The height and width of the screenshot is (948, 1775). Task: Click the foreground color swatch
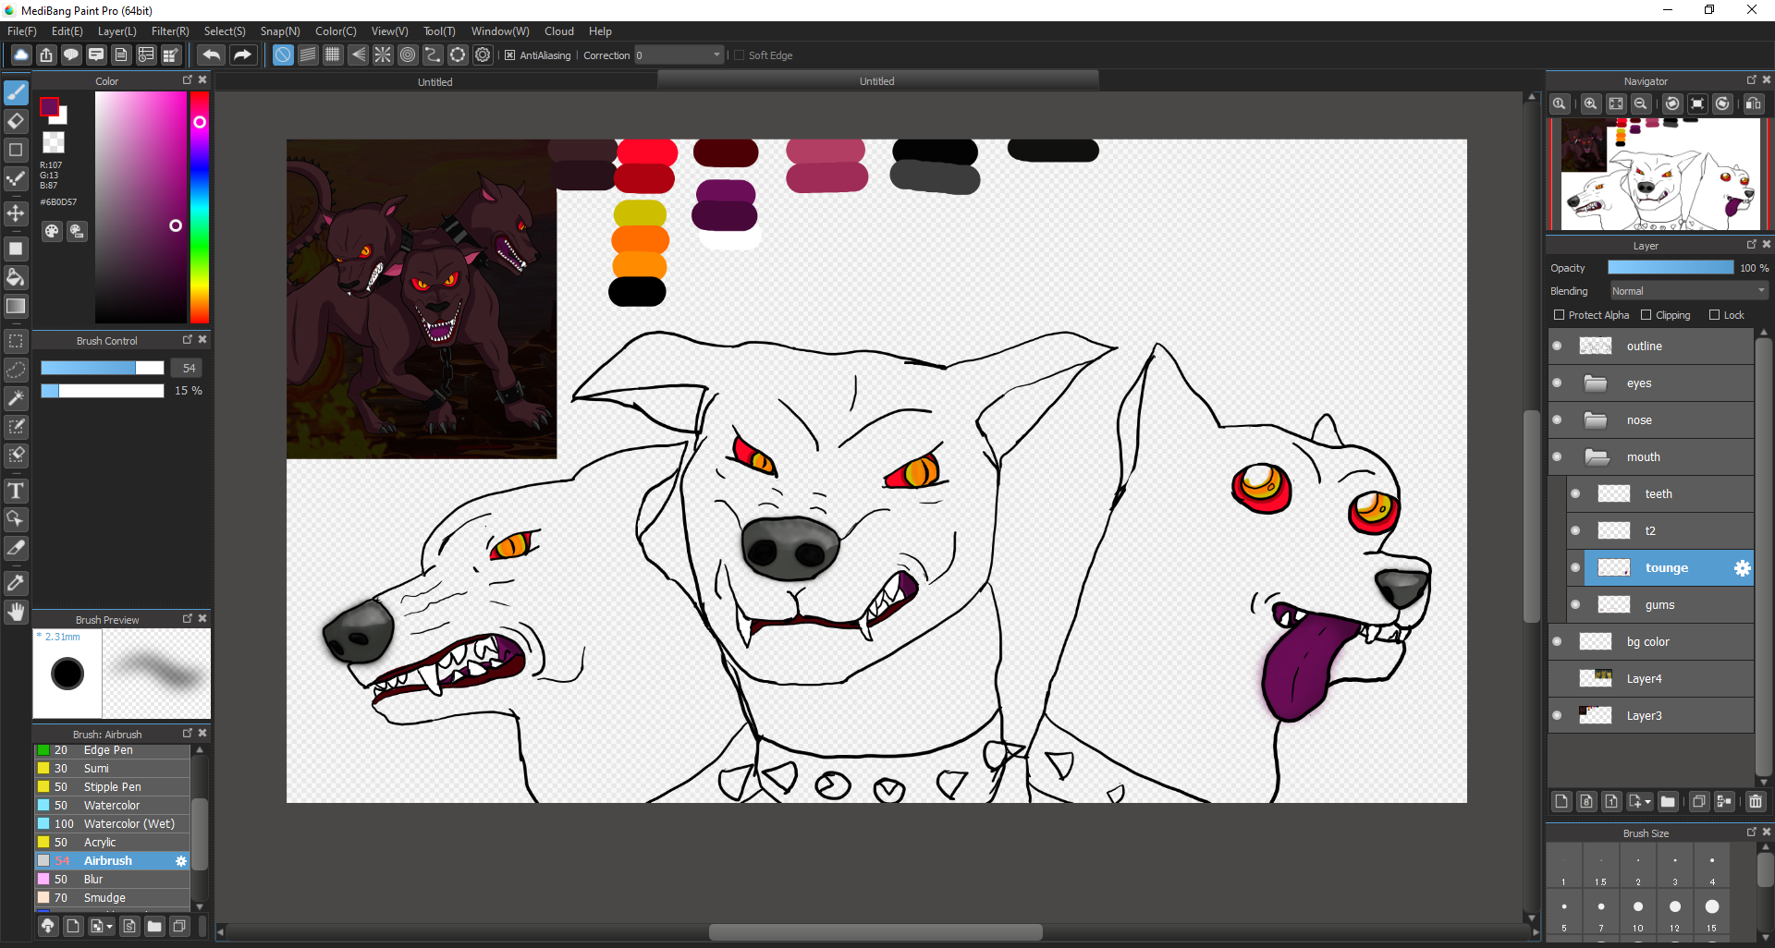(49, 106)
